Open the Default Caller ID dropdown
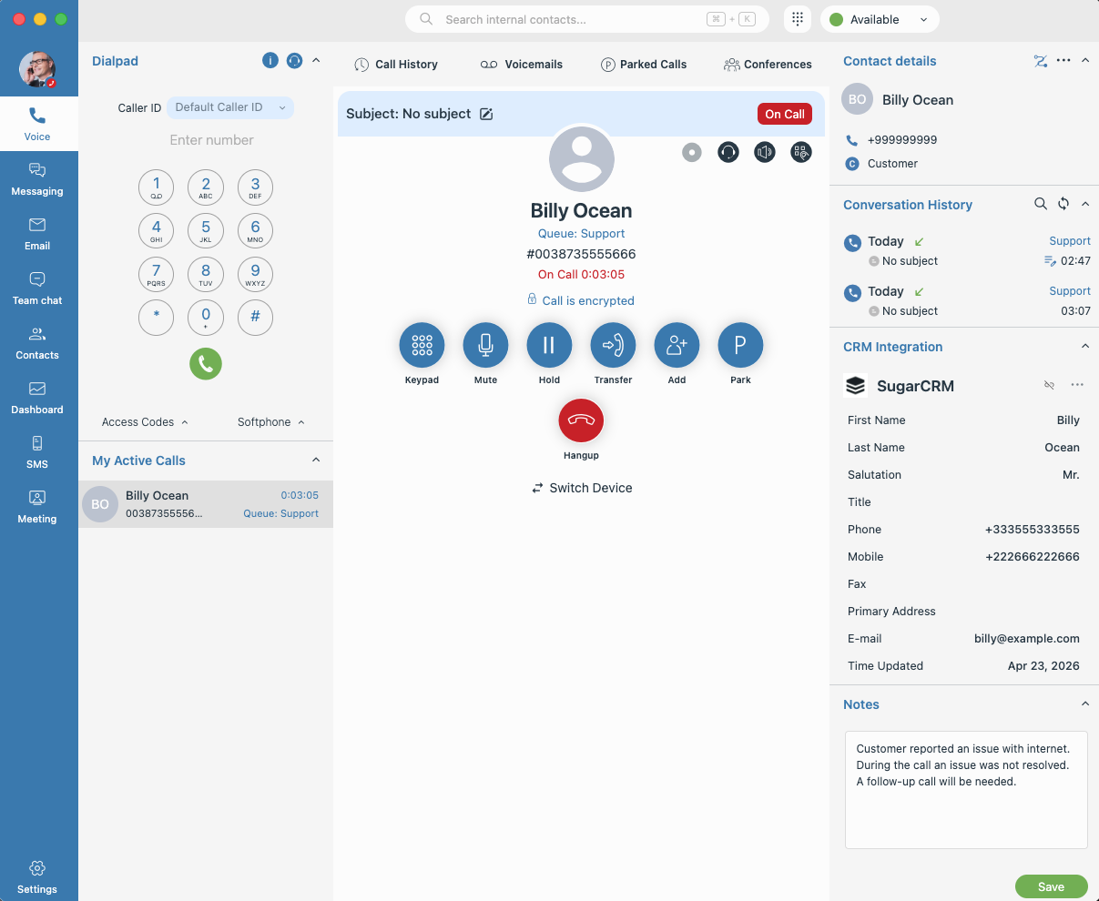This screenshot has height=901, width=1099. 230,107
